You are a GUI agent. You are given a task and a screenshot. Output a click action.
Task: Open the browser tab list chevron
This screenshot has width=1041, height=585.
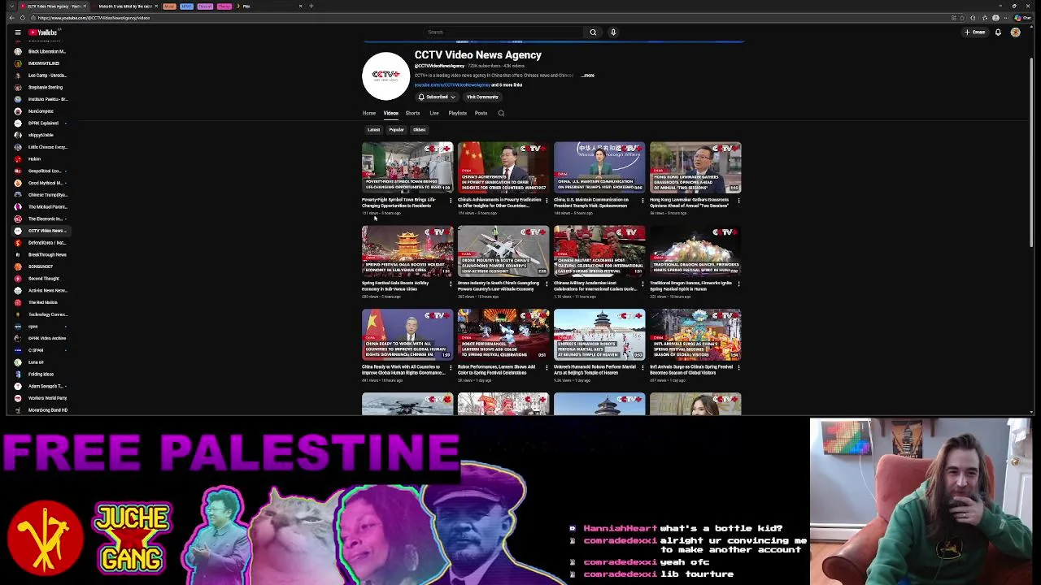click(11, 6)
